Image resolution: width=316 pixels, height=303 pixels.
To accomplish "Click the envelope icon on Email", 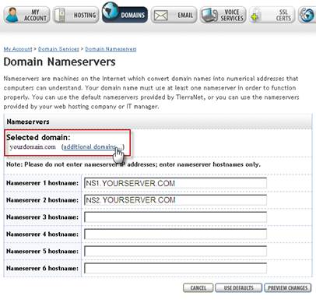I will coord(161,16).
